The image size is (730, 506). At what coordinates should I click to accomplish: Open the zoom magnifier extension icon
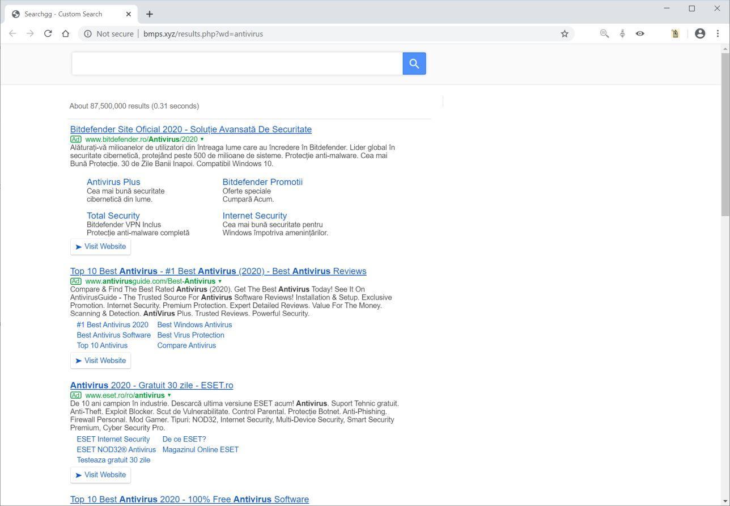click(x=605, y=33)
